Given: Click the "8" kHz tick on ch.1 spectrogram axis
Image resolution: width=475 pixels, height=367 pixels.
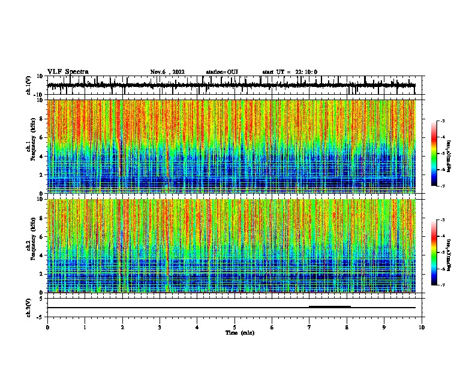Looking at the screenshot, I should [41, 119].
